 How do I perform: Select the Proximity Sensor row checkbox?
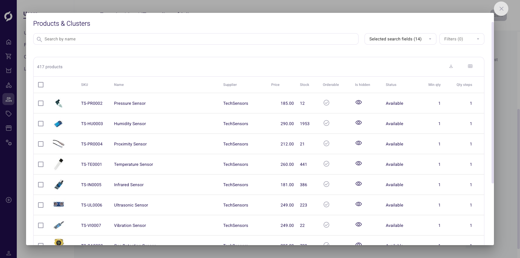pos(41,144)
